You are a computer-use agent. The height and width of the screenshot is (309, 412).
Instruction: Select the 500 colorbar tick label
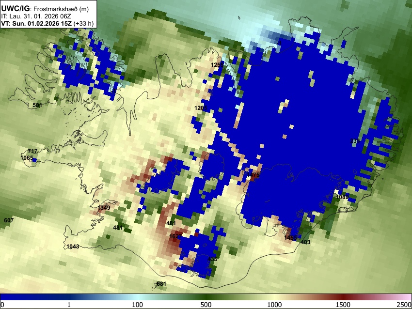coord(206,305)
